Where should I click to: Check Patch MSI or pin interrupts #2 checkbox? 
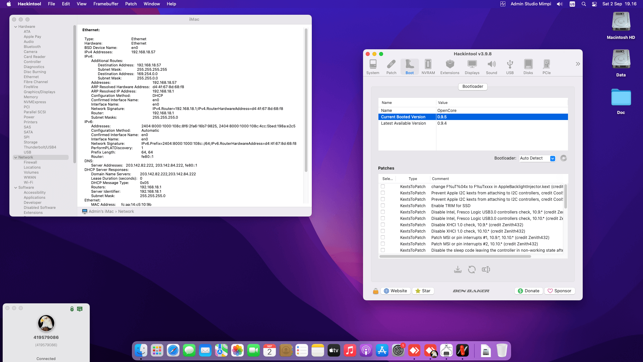coord(383,244)
